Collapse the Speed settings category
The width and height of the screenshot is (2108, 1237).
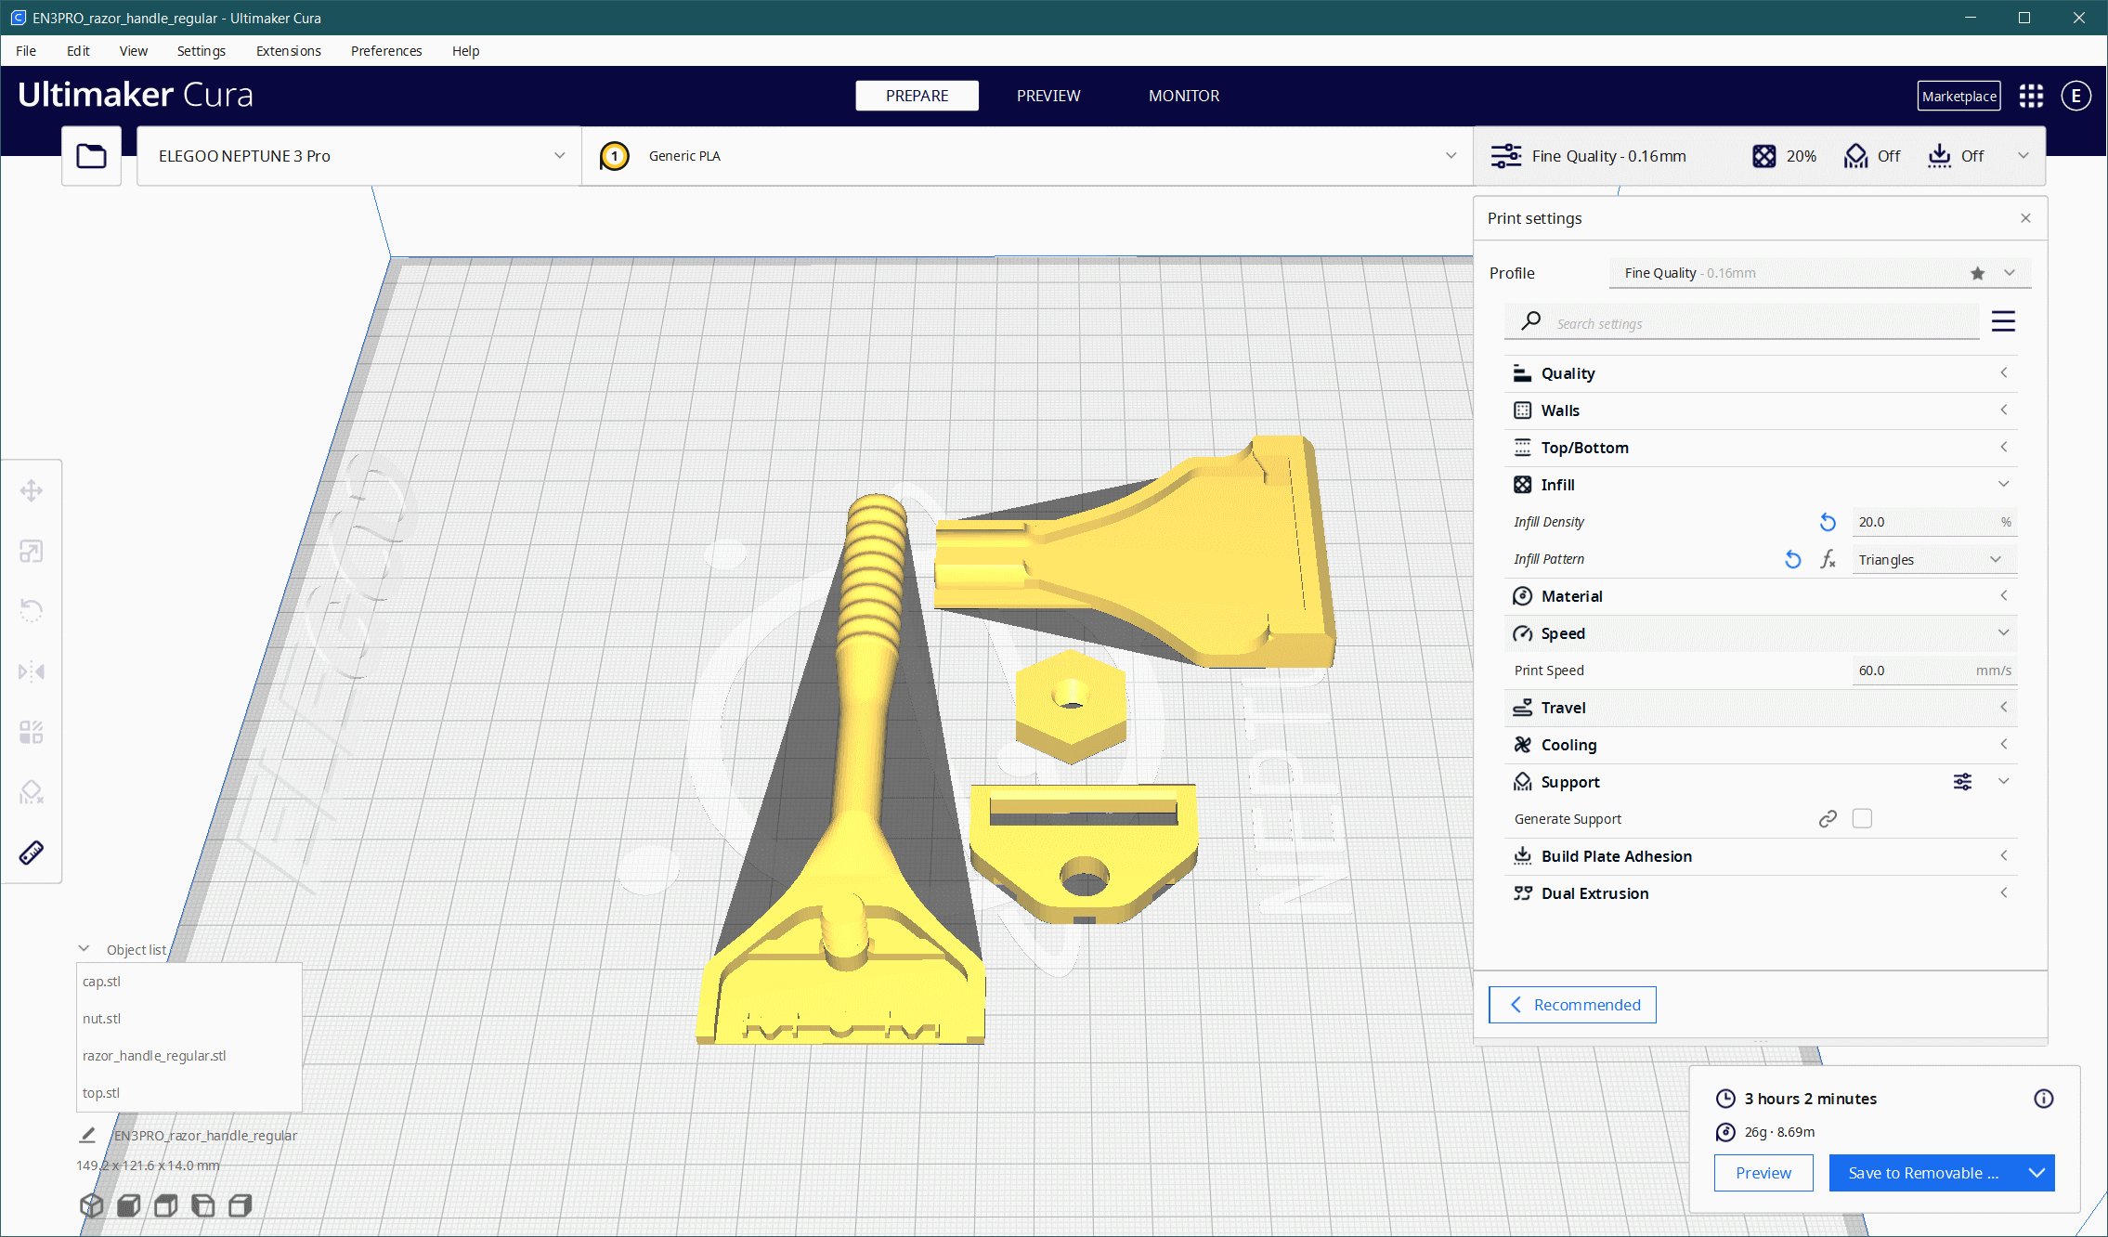point(1760,633)
